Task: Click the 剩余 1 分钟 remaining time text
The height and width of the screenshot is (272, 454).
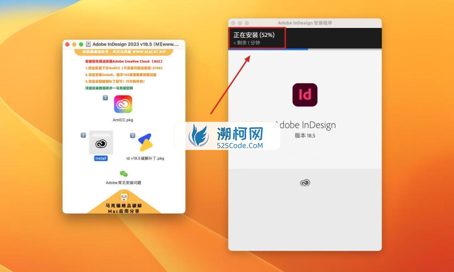Action: click(x=247, y=43)
